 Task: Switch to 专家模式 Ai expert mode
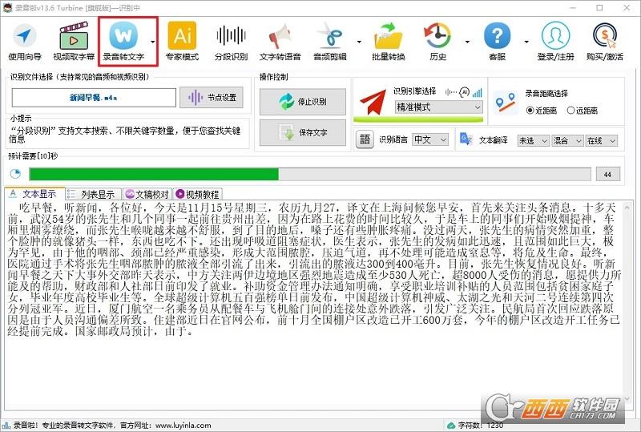click(x=182, y=42)
